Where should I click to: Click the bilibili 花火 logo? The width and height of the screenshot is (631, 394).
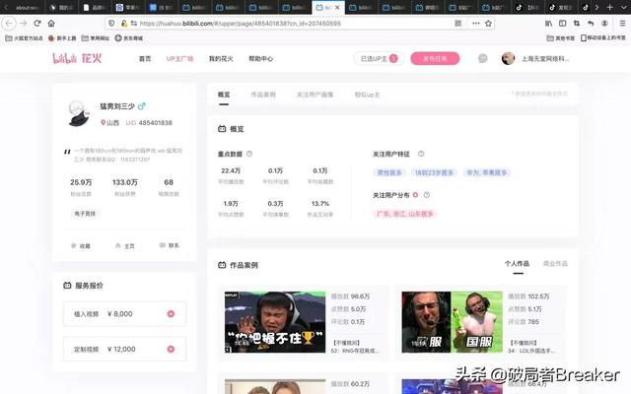(78, 58)
